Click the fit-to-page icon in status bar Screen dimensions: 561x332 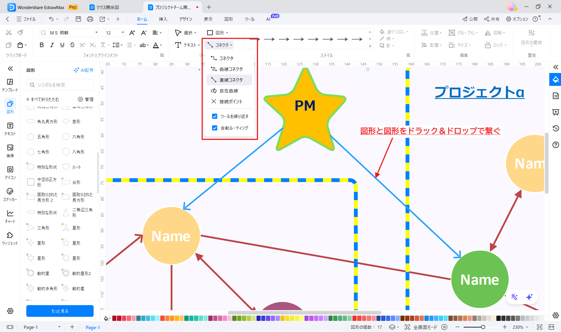540,327
